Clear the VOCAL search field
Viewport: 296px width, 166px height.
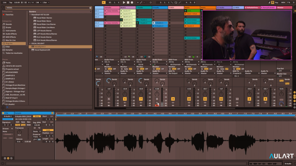(x=90, y=8)
